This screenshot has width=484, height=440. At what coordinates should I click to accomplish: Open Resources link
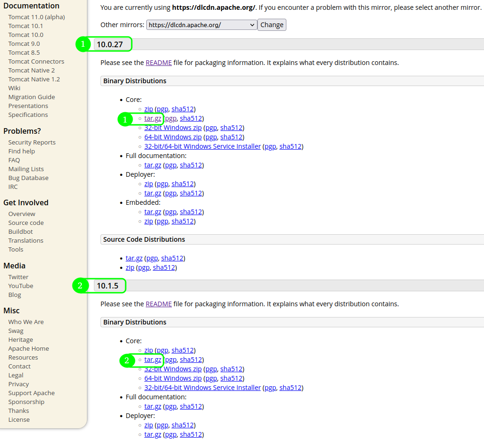click(x=23, y=358)
